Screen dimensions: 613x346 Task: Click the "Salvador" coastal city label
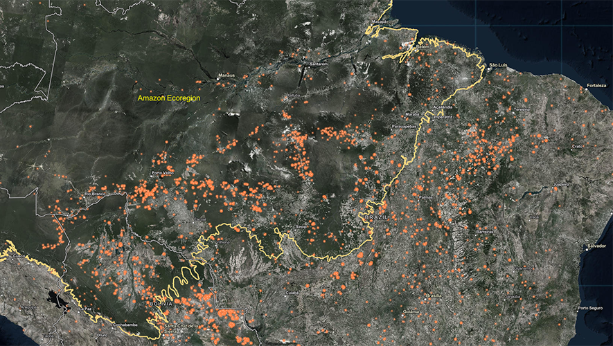pos(597,246)
